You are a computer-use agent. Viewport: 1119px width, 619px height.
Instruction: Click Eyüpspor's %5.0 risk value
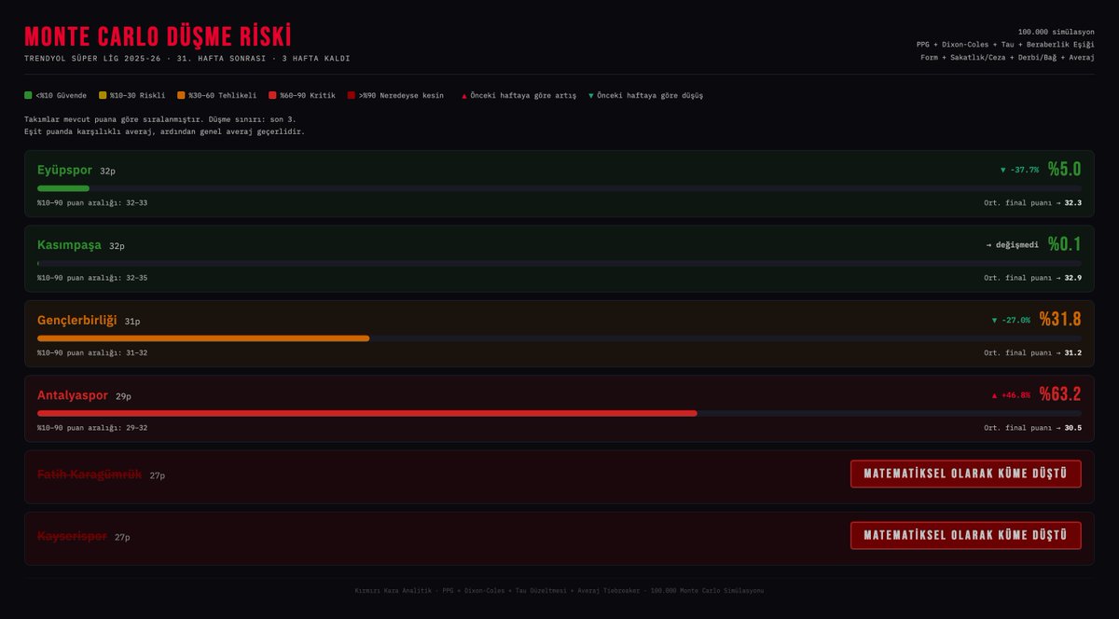pos(1064,170)
